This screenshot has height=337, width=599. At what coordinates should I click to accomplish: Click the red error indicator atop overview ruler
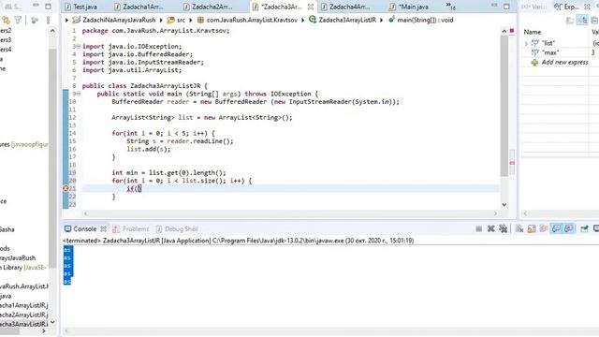(512, 31)
